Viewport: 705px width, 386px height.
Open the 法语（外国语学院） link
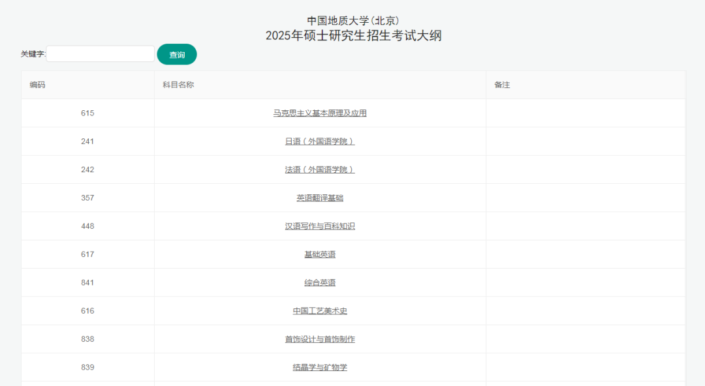[320, 170]
